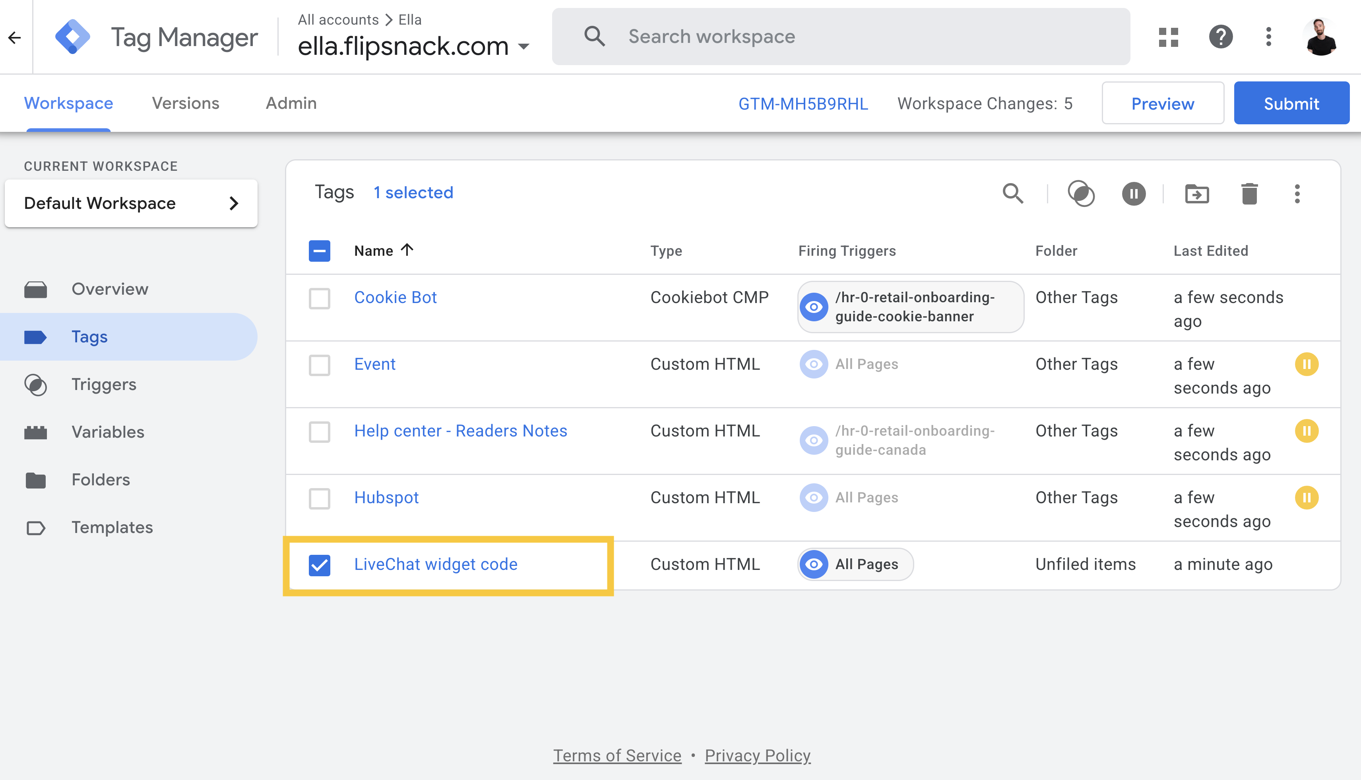Click the Templates sidebar icon
Image resolution: width=1361 pixels, height=780 pixels.
point(35,528)
